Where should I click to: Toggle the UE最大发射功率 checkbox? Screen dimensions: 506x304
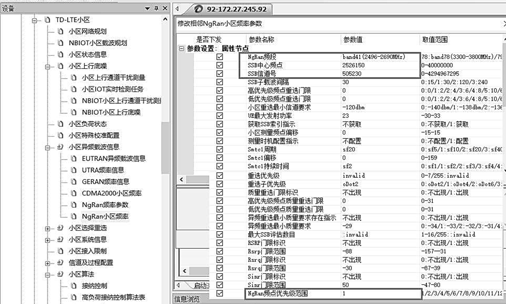tap(220, 116)
